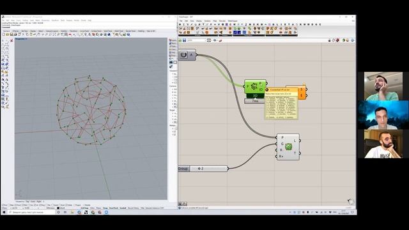The image size is (409, 230).
Task: Click the green convex hull component icon
Action: pyautogui.click(x=254, y=86)
